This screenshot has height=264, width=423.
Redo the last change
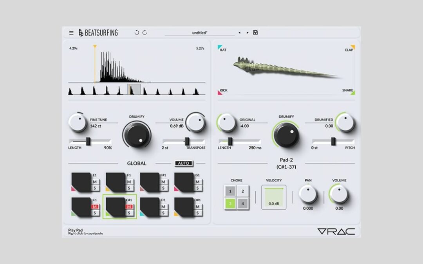(145, 32)
